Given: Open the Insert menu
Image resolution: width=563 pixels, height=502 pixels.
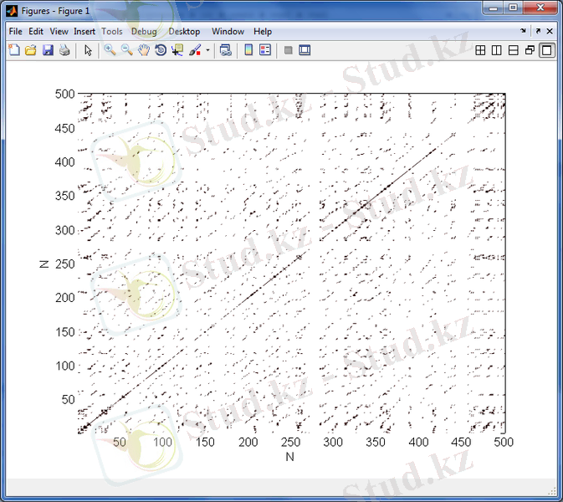Looking at the screenshot, I should [84, 32].
